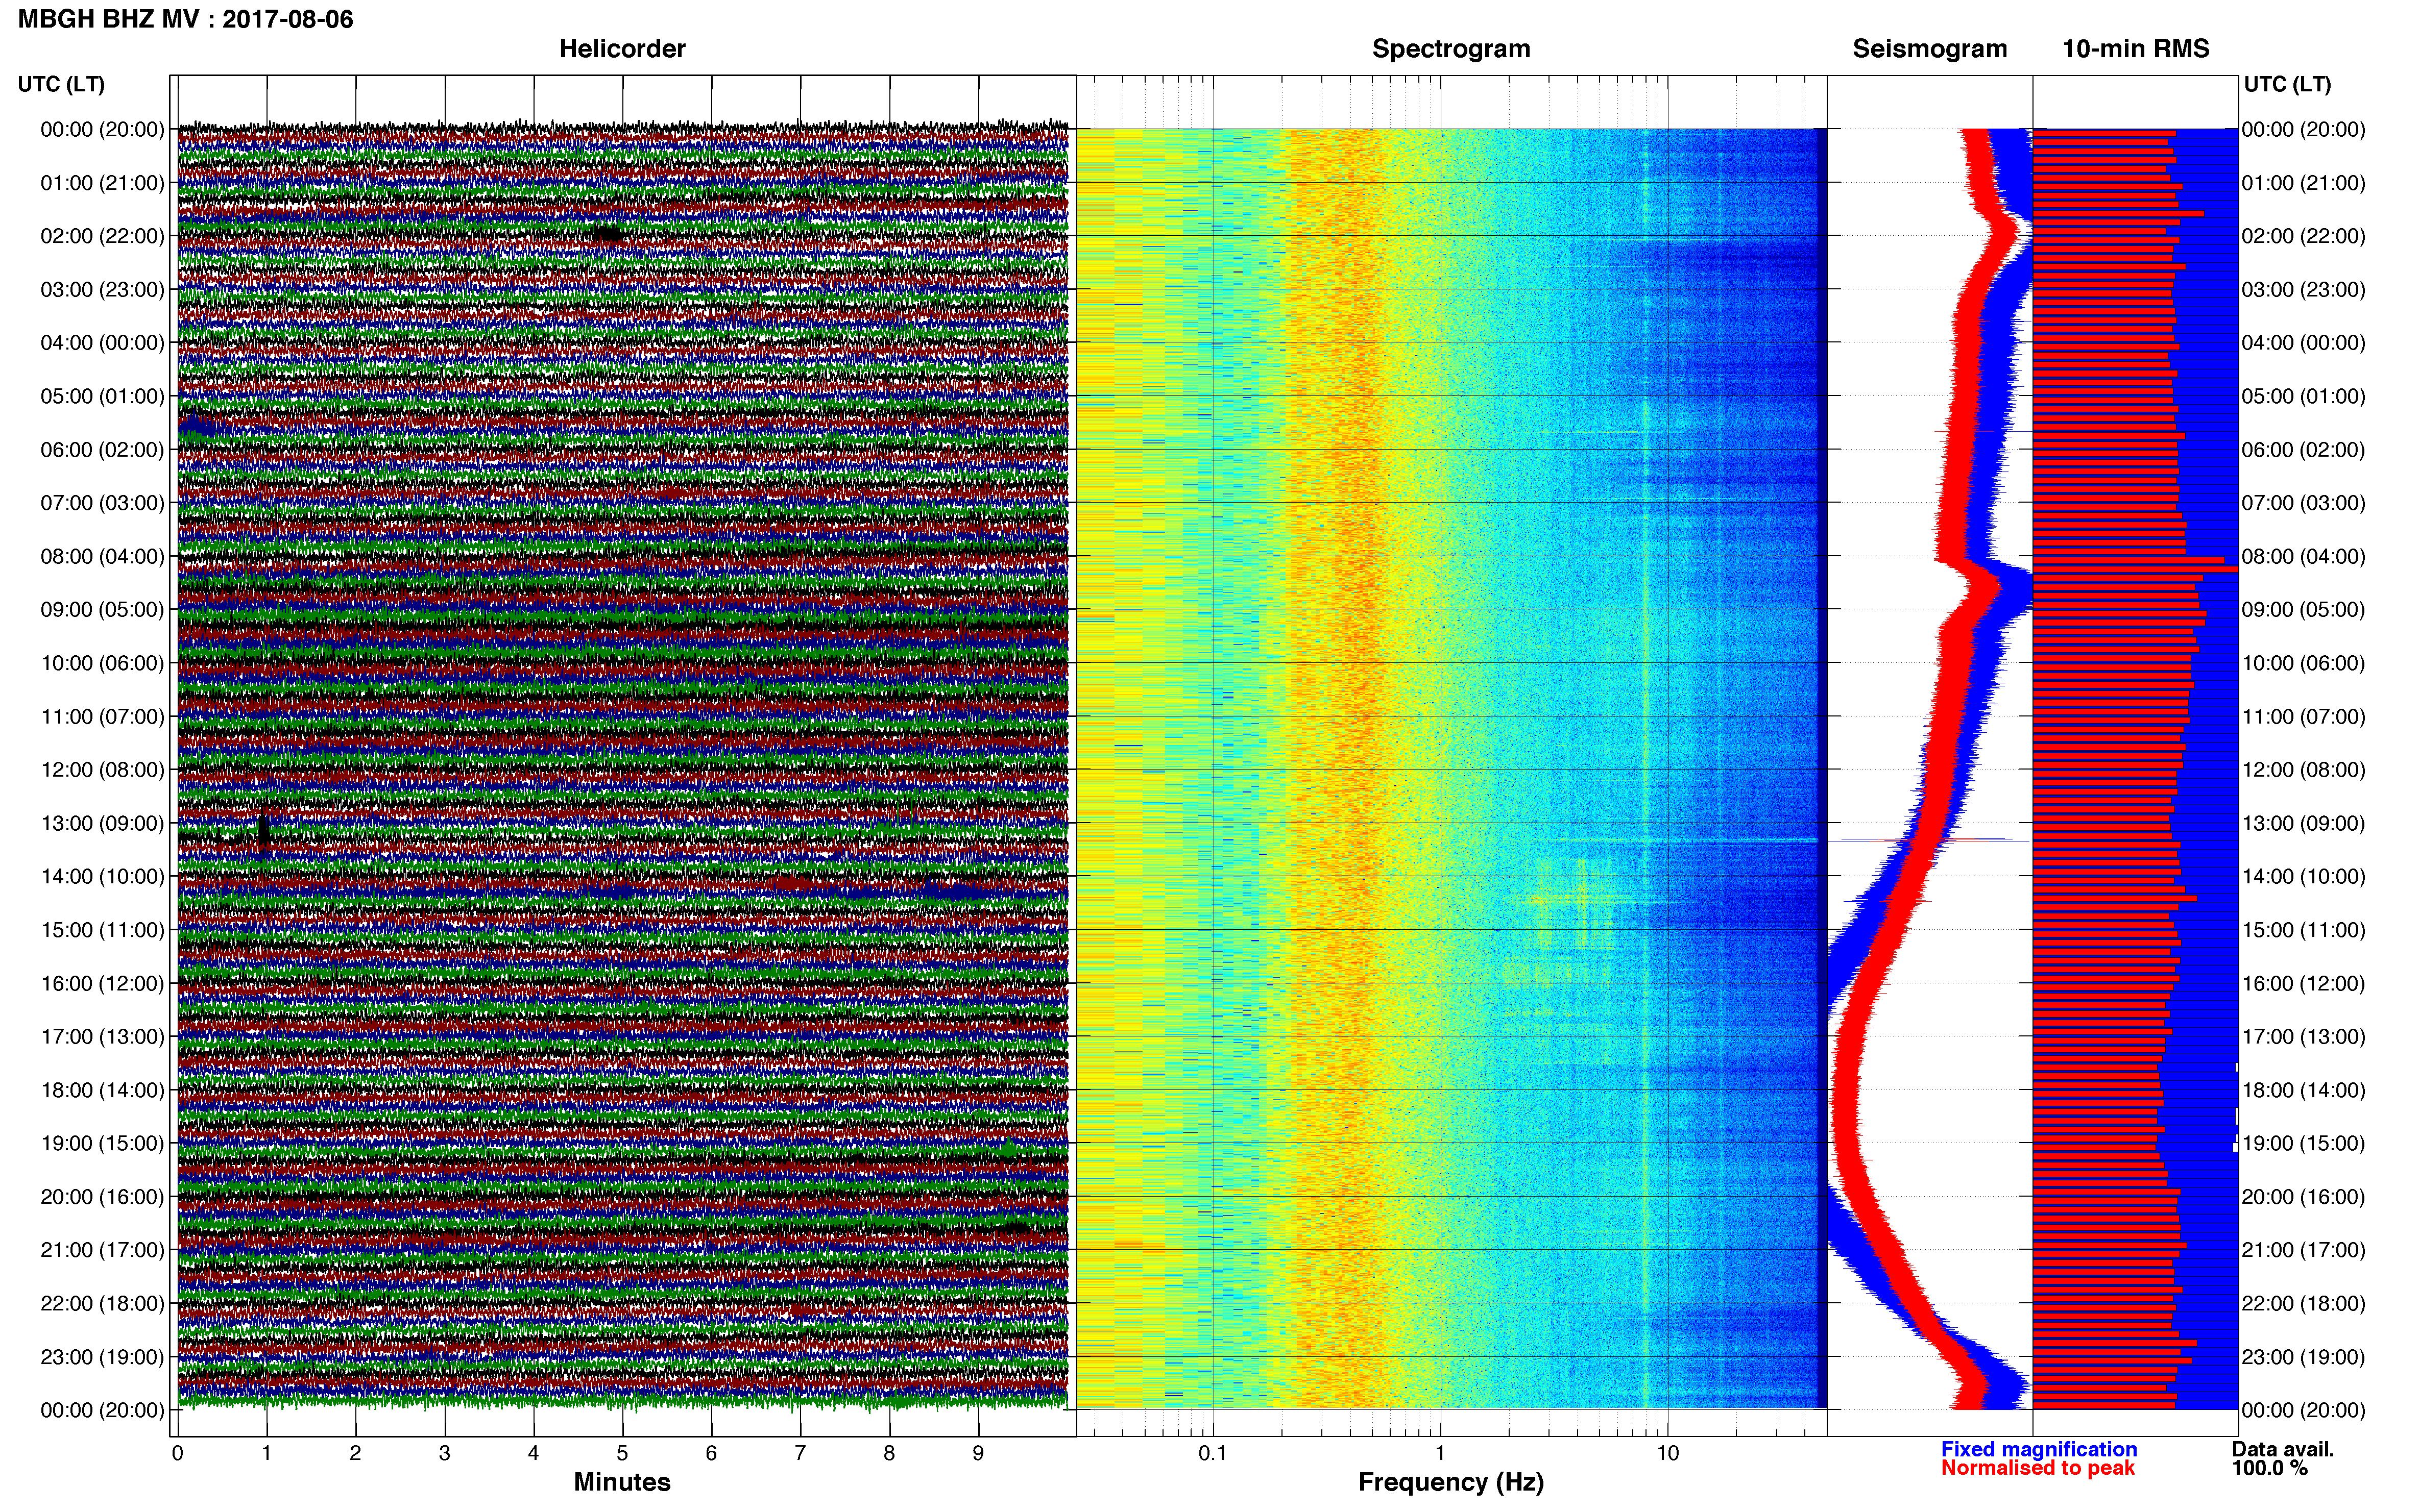Click '22:00 (18:00)' label beside the 10-min RMS panel

coord(2303,1304)
